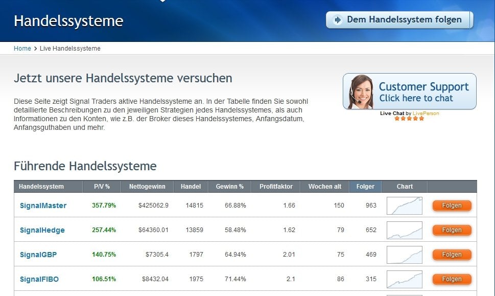Click the $64360.01 net profit value
495x296 pixels.
[x=153, y=230]
